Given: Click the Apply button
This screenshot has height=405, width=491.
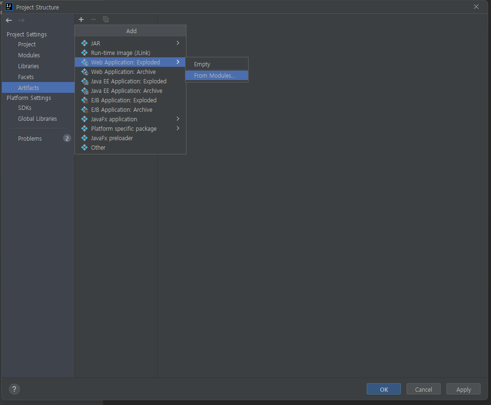Looking at the screenshot, I should pyautogui.click(x=463, y=389).
